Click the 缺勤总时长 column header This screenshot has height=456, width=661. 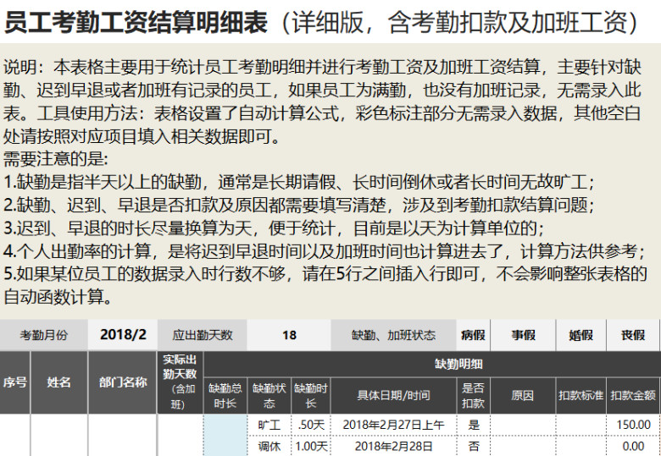[x=225, y=395]
